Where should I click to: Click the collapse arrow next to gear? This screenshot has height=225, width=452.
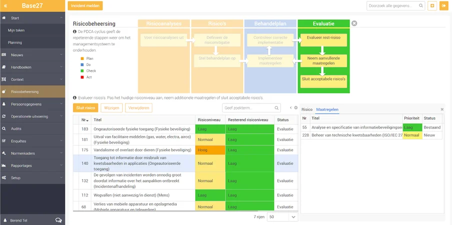(291, 107)
